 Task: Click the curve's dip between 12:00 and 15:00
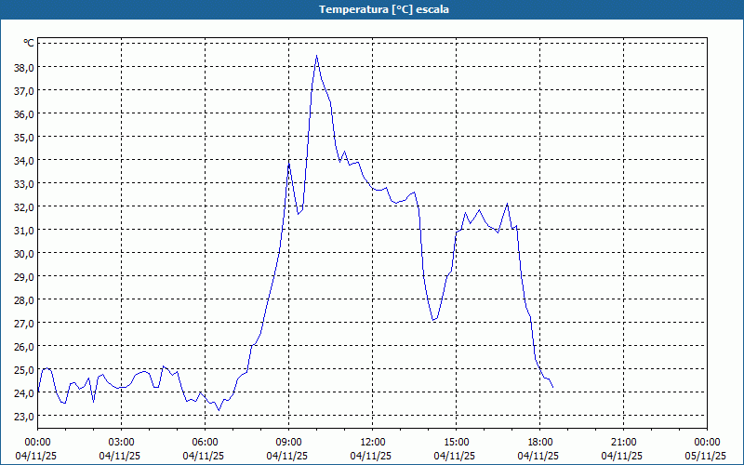[x=433, y=321]
